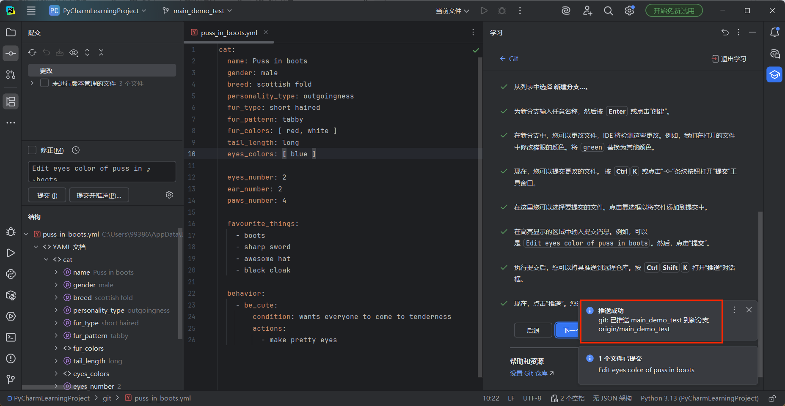The width and height of the screenshot is (785, 406).
Task: Open the Structure tool window icon
Action: click(x=11, y=101)
